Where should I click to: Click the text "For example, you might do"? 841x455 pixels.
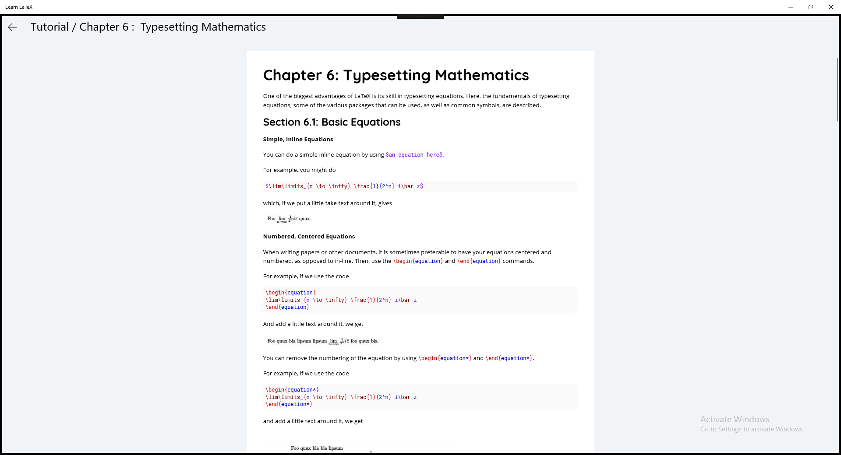[x=299, y=170]
